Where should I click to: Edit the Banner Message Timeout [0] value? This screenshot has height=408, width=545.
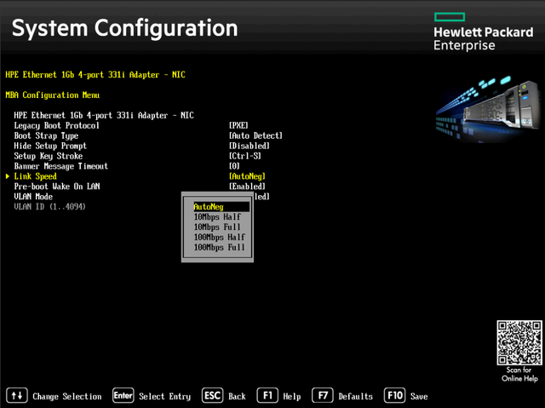(234, 166)
